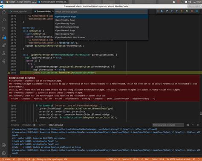Open notification bell in system tray
Screen dimensions: 202x161
click(174, 2)
